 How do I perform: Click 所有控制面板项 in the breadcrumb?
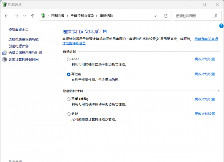point(82,16)
